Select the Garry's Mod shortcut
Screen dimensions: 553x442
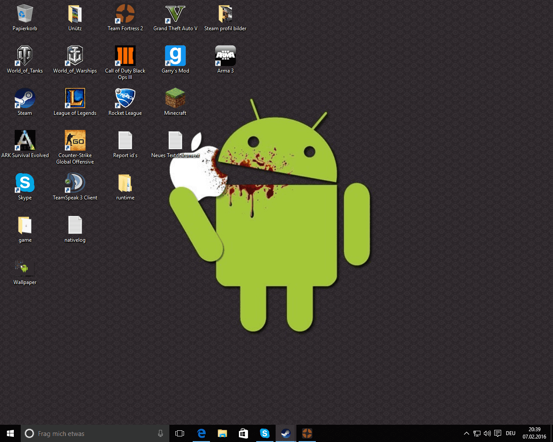click(x=175, y=57)
